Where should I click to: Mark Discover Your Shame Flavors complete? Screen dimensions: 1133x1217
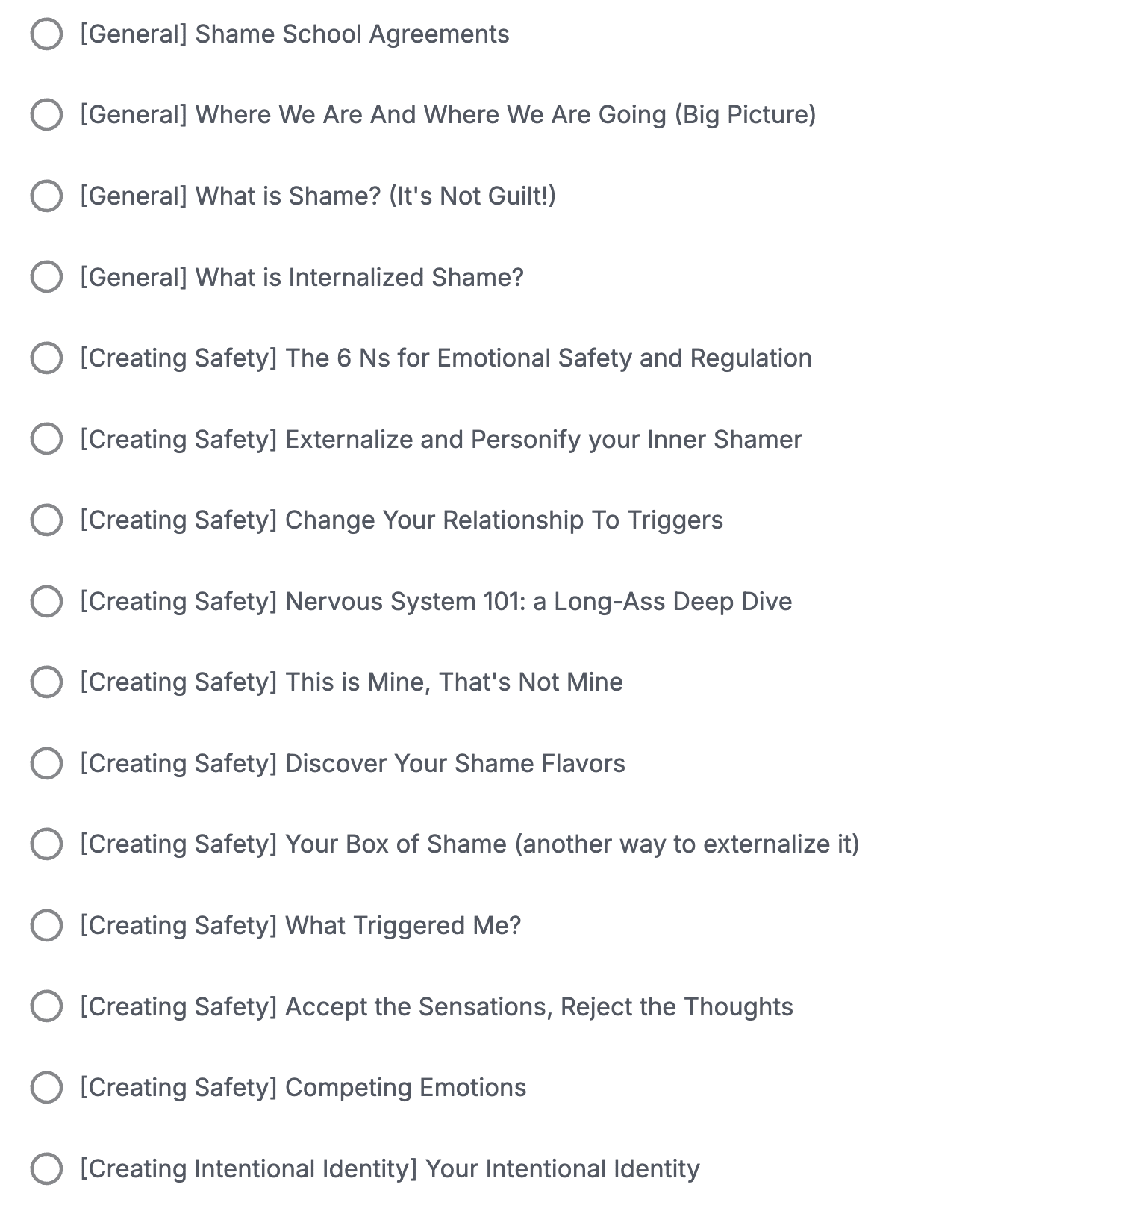(x=46, y=763)
